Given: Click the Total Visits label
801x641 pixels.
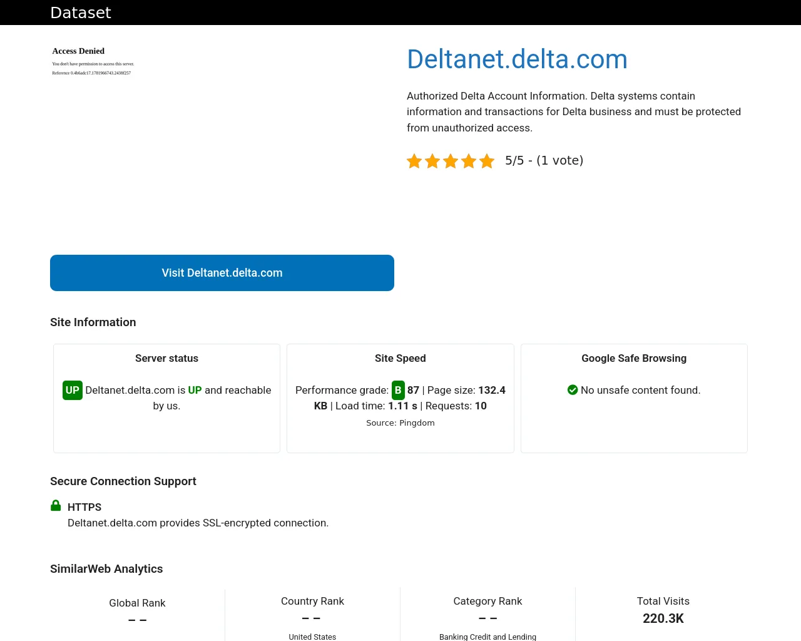Looking at the screenshot, I should tap(663, 602).
